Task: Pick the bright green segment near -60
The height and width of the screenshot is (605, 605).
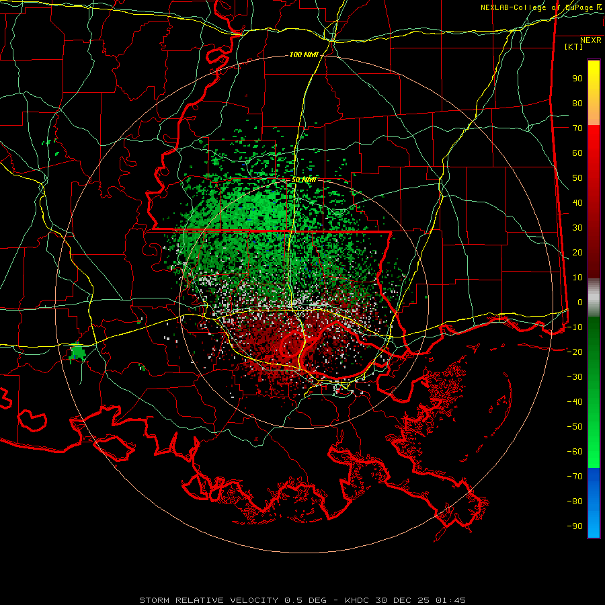Action: [x=594, y=452]
